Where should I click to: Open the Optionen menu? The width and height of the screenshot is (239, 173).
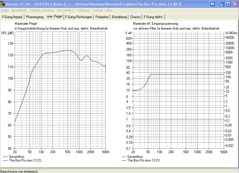click(x=84, y=10)
